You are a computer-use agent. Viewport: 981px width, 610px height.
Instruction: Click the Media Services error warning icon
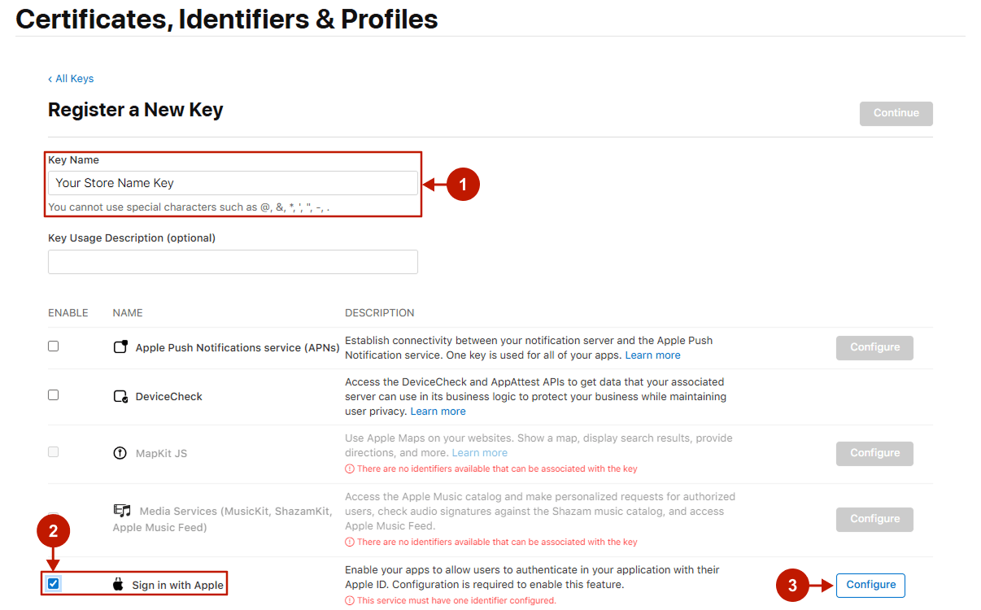click(x=350, y=542)
